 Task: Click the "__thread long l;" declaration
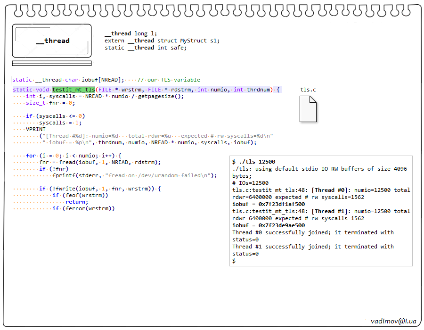(129, 33)
